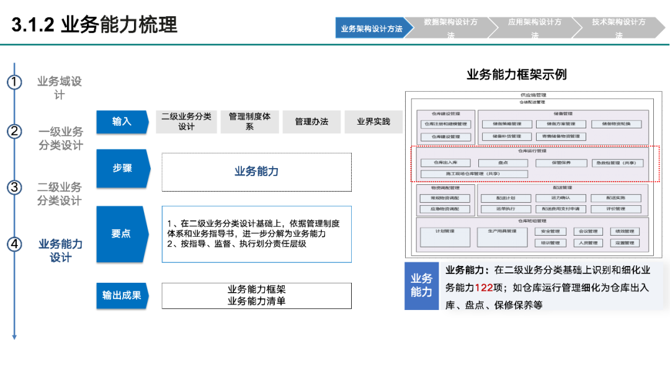Click the dotted 业务能力 step box
The width and height of the screenshot is (670, 377).
(257, 172)
